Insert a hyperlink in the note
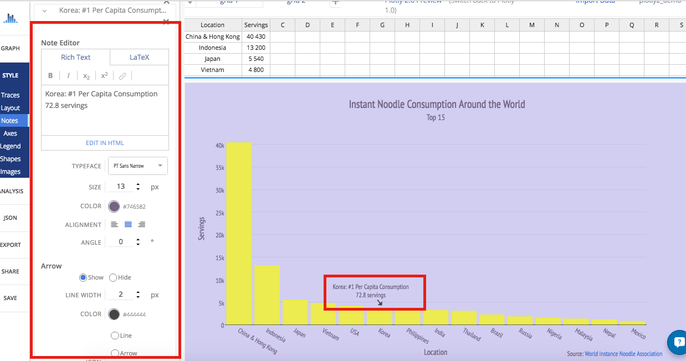686x361 pixels. tap(122, 76)
